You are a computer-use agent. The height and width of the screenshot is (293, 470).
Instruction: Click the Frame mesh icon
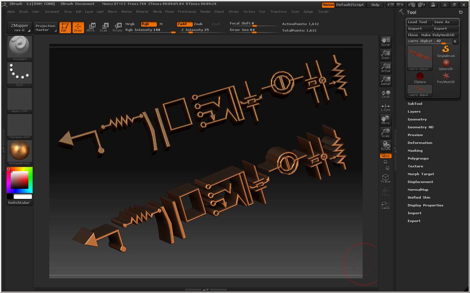386,178
